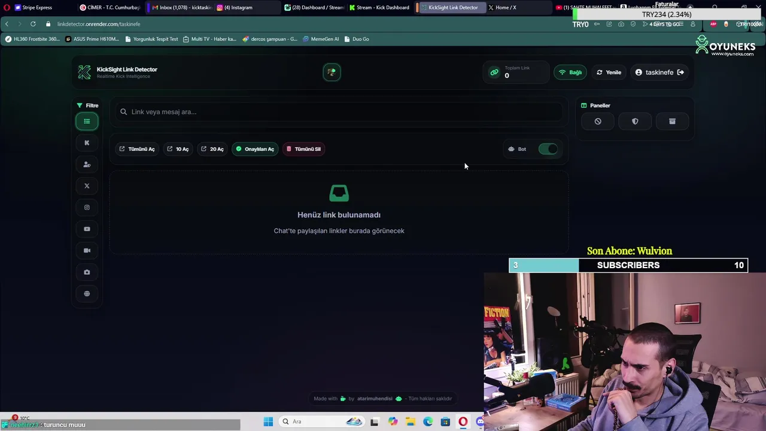Click the 20 Aç button
Image resolution: width=766 pixels, height=431 pixels.
tap(212, 149)
